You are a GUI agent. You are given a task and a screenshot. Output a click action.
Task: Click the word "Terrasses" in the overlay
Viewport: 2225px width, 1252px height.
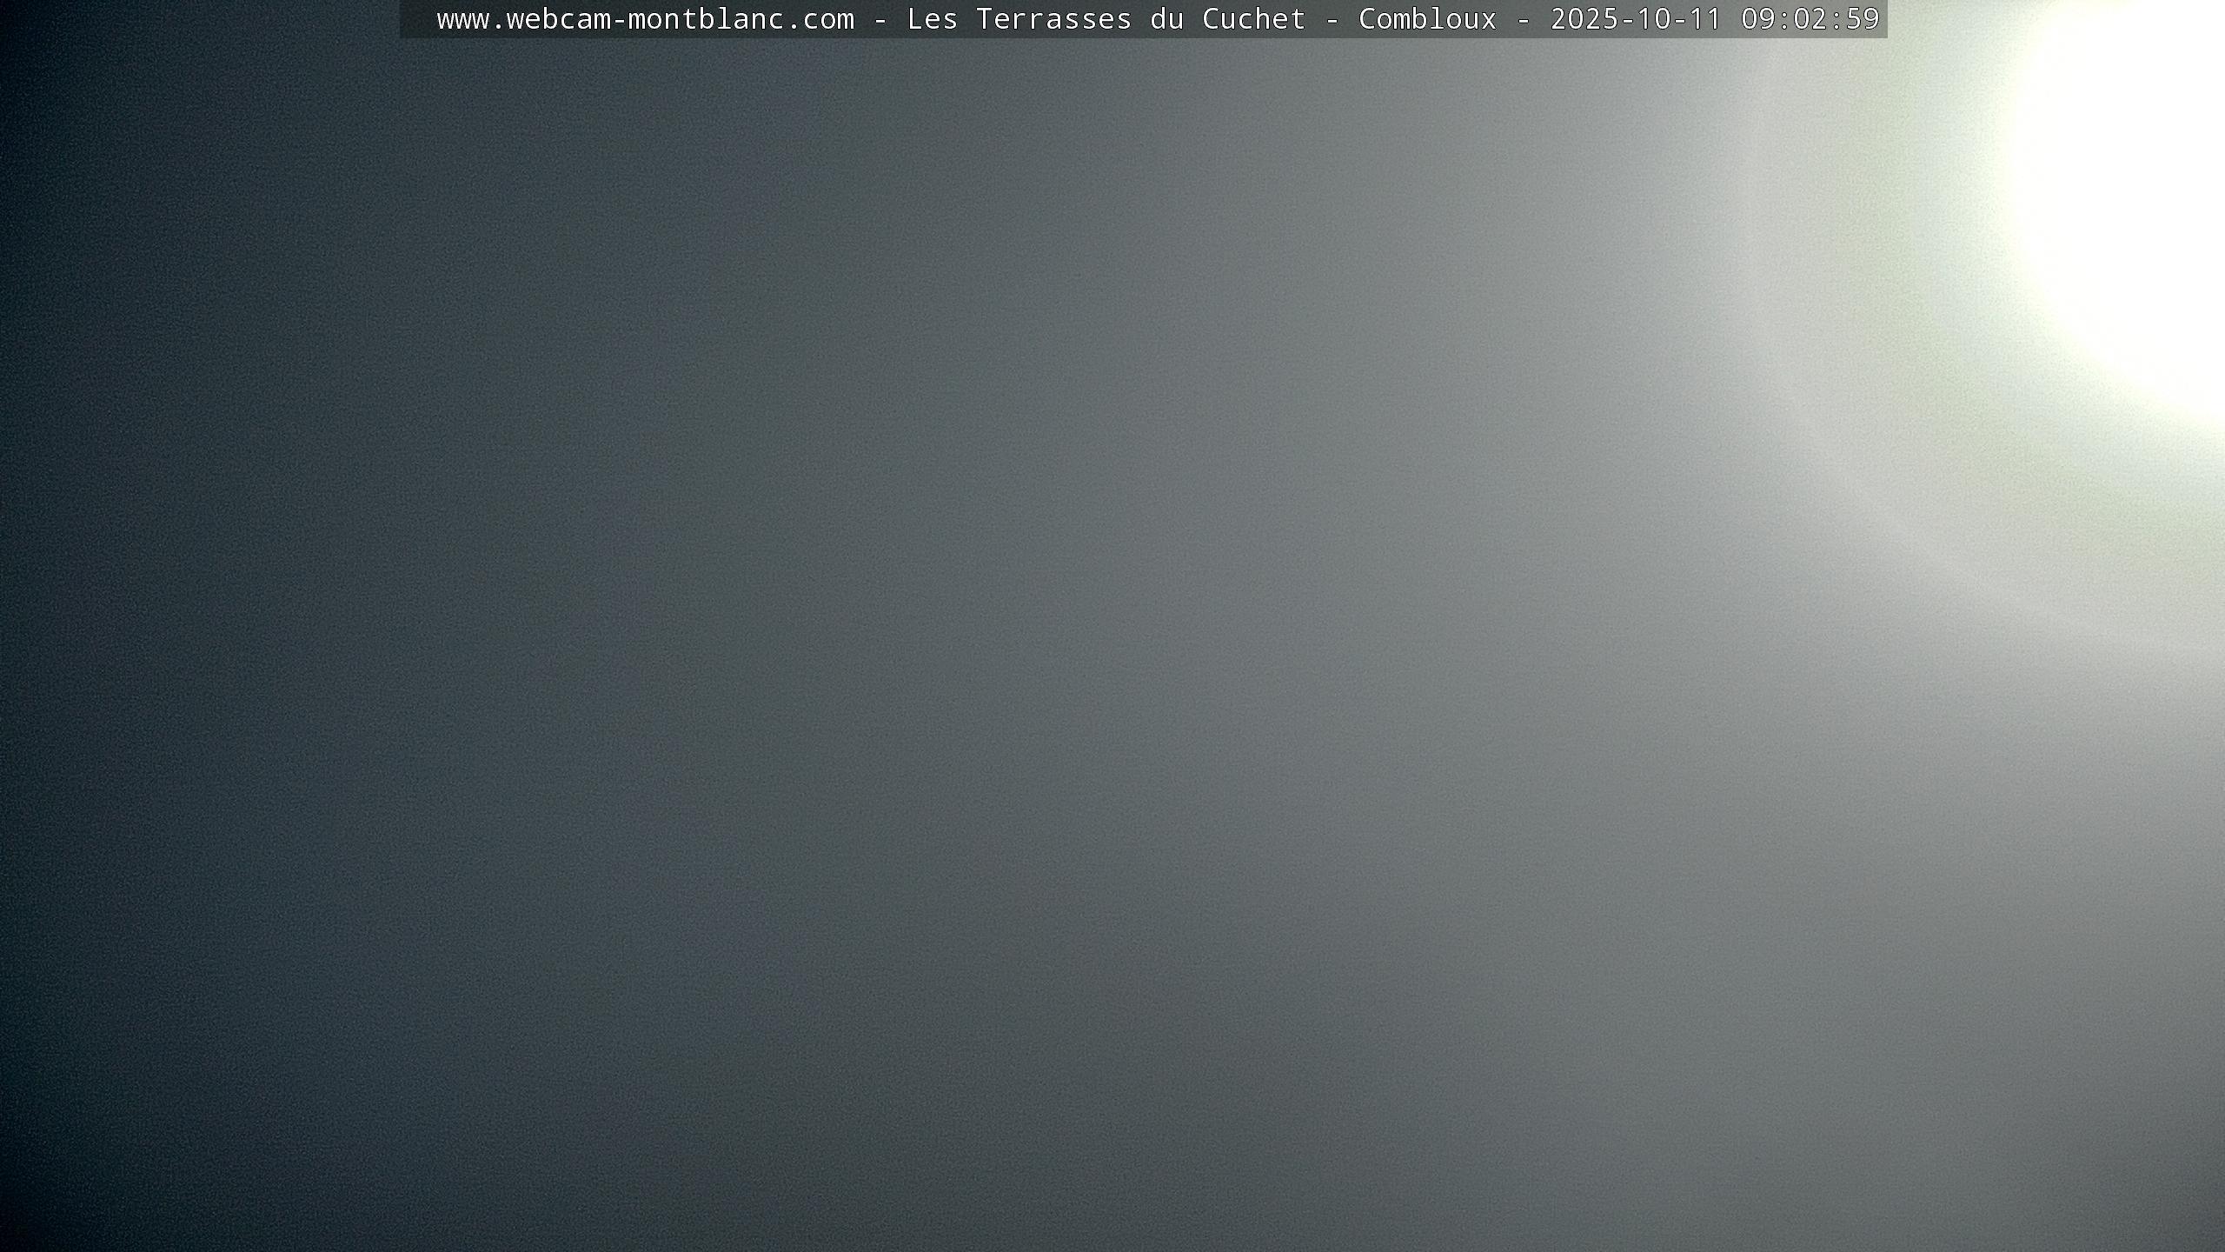(1053, 19)
